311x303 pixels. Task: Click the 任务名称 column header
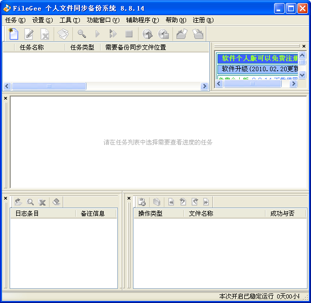coord(39,47)
